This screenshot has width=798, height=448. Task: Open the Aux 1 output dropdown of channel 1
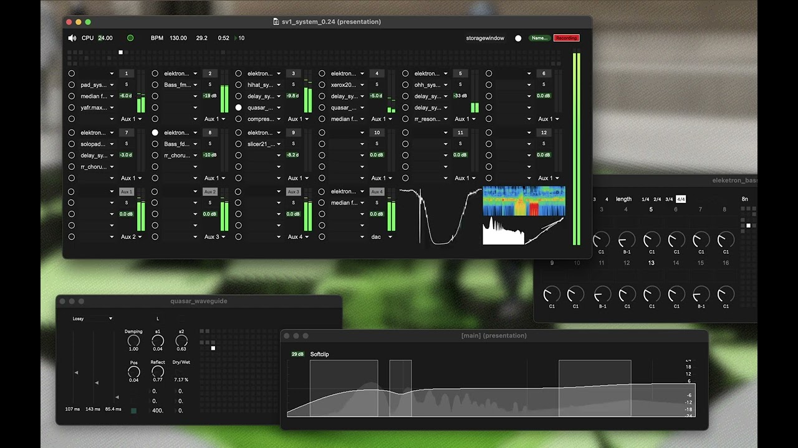131,119
